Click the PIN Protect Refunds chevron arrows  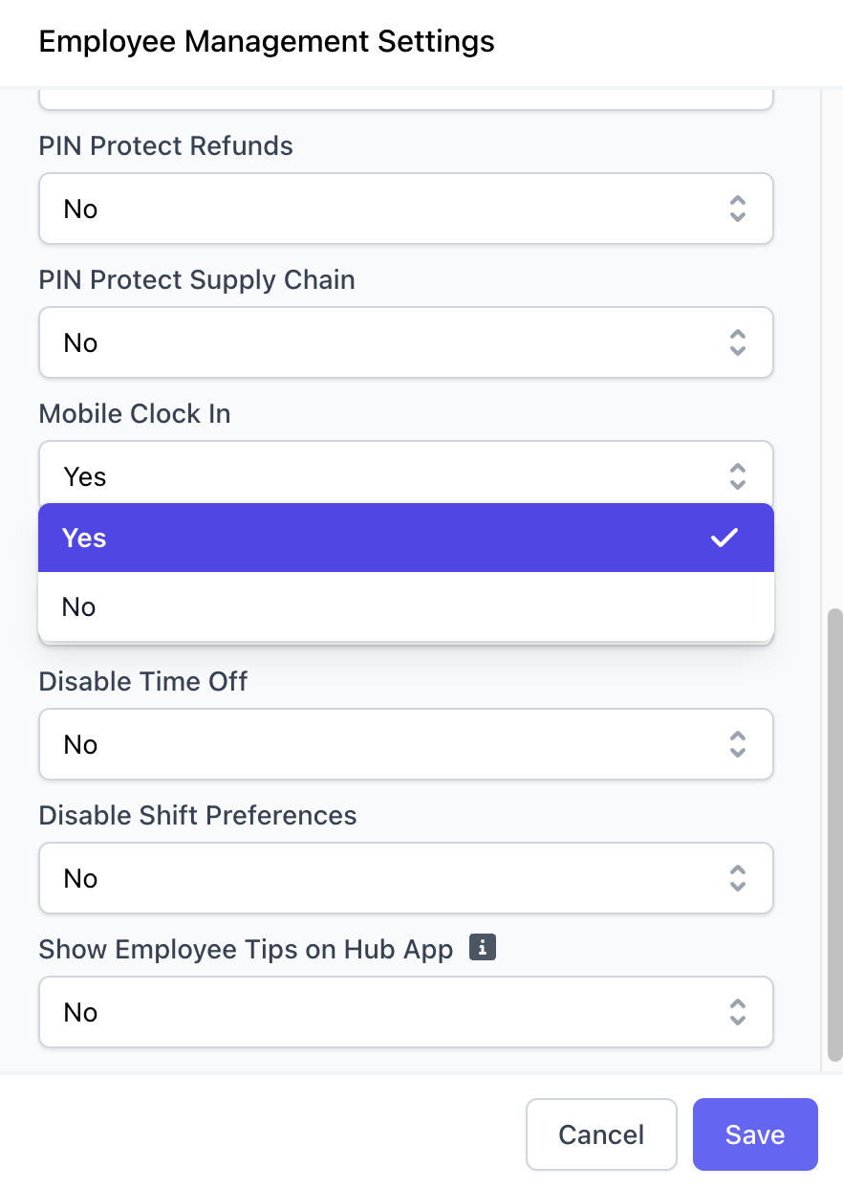click(x=737, y=209)
